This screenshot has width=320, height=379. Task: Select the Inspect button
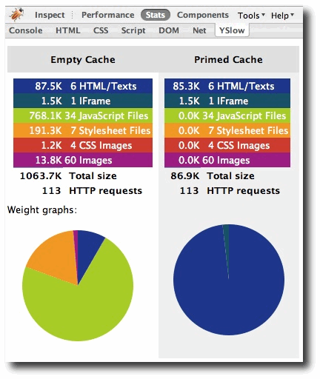tap(50, 15)
